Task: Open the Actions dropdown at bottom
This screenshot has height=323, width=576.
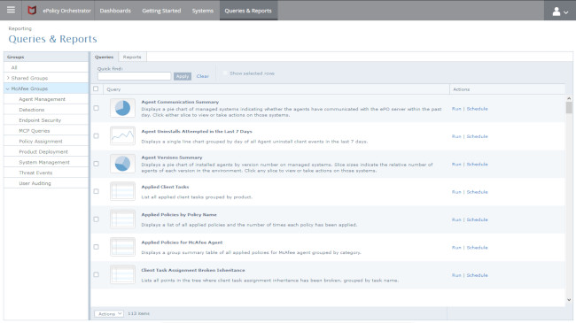Action: coord(109,314)
